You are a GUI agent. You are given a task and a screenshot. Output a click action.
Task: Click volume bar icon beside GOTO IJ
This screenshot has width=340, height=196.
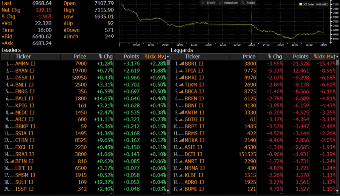[x=182, y=120]
